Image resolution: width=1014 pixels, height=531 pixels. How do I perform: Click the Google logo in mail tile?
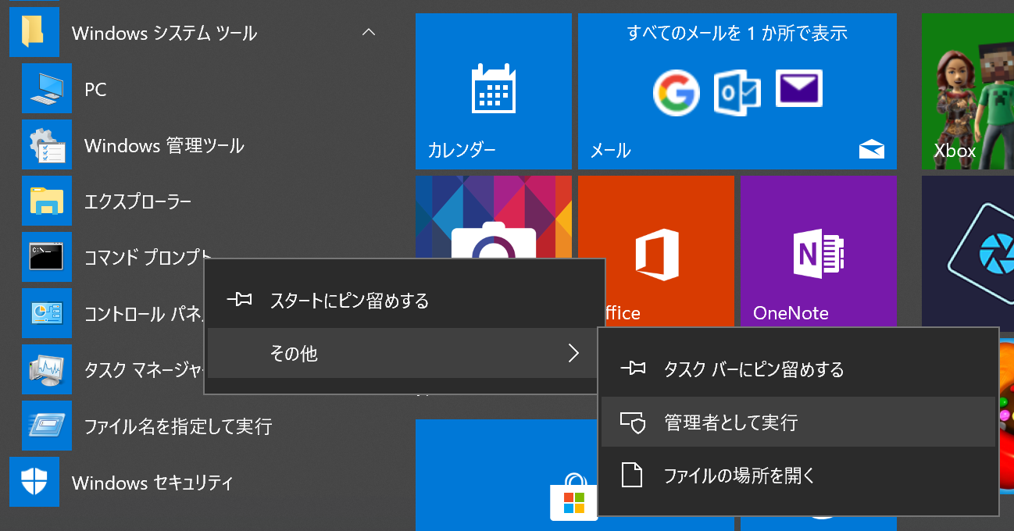click(676, 92)
